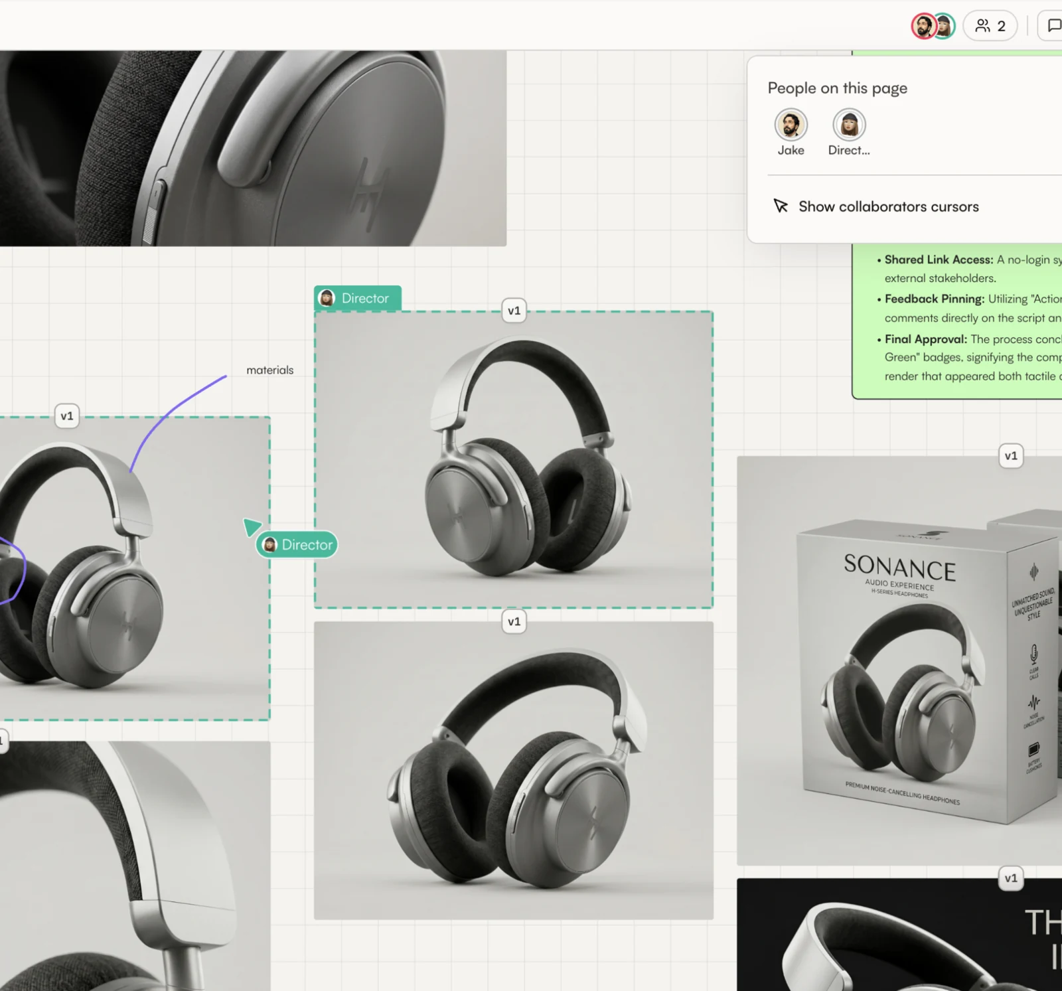Screen dimensions: 1062x991
Task: Select the SONANCE packaging box image
Action: [899, 660]
